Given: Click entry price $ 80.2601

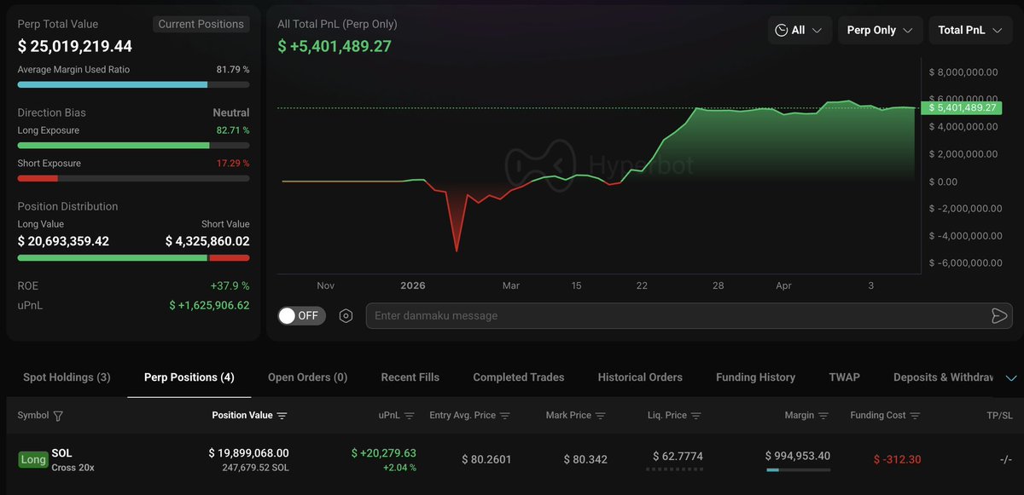Looking at the screenshot, I should 486,459.
